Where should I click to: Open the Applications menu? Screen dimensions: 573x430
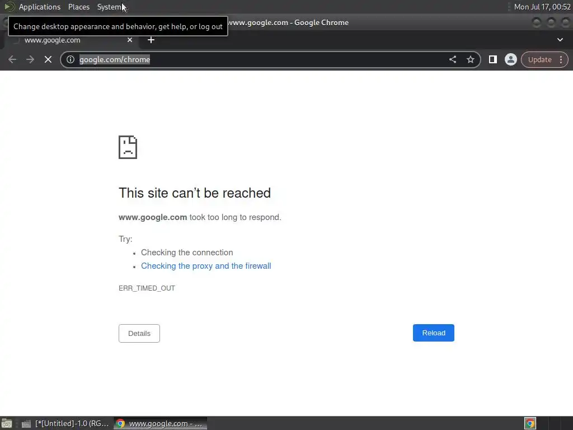click(40, 7)
